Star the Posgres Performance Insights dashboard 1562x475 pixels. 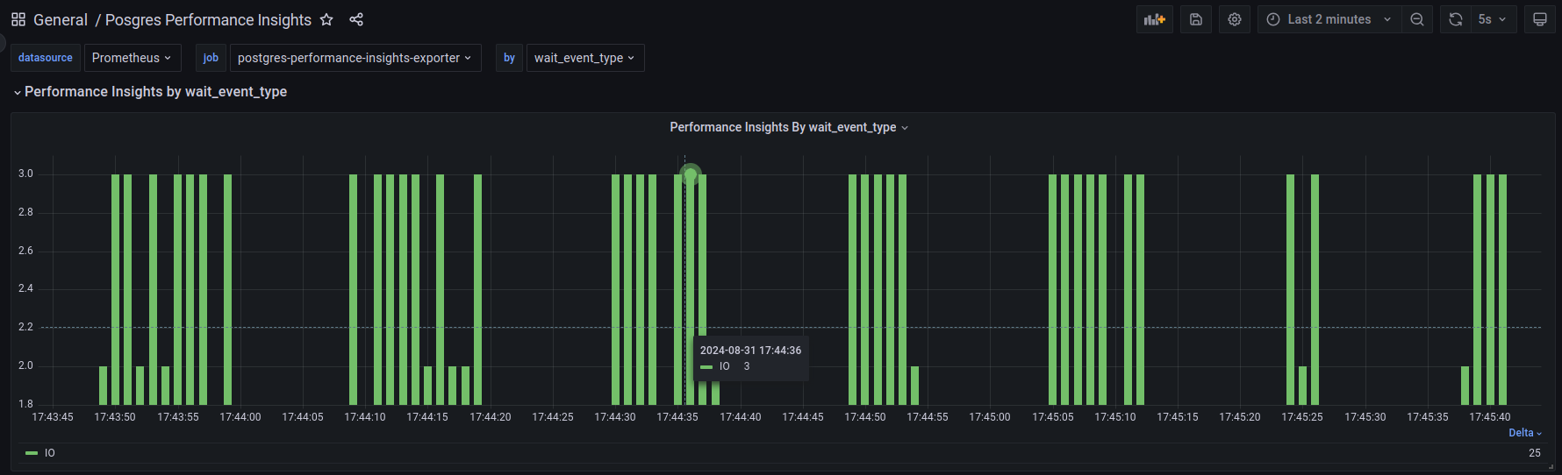coord(326,19)
